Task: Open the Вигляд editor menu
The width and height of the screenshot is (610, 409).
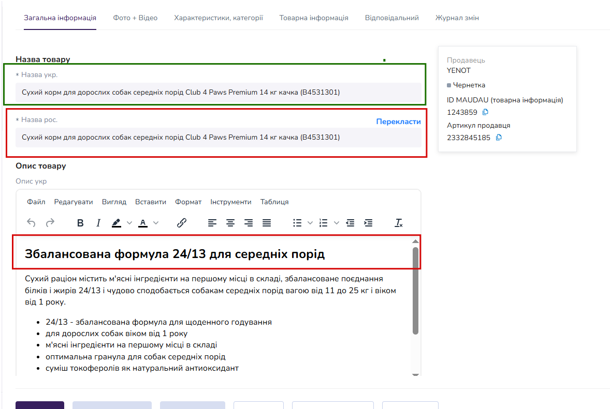Action: 114,202
